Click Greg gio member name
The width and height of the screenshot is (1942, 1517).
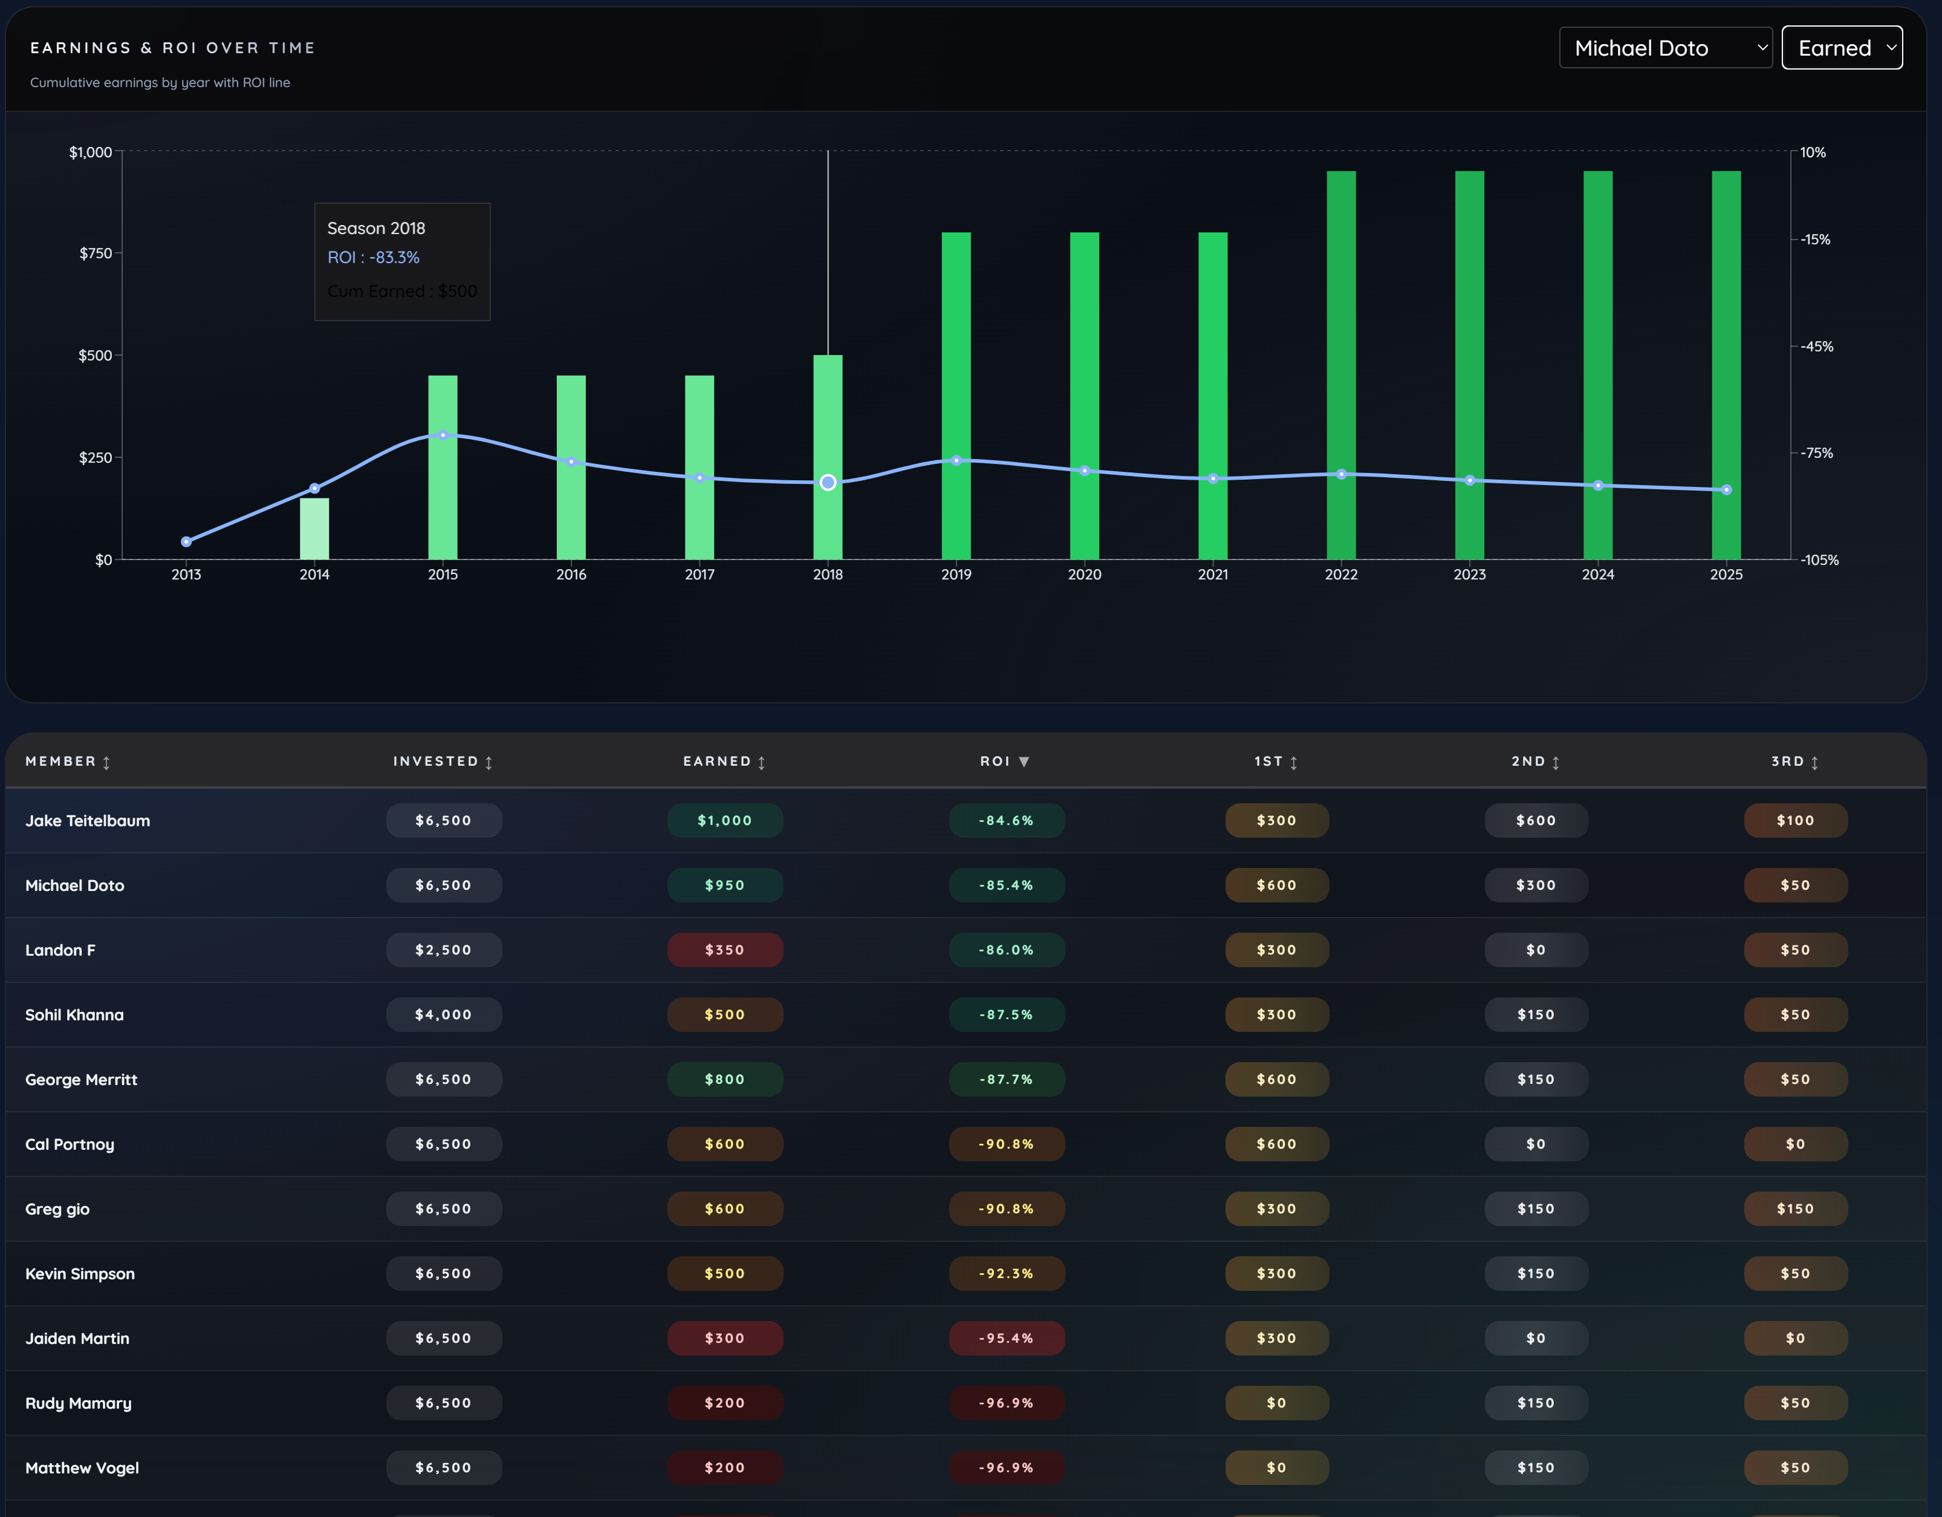[57, 1209]
